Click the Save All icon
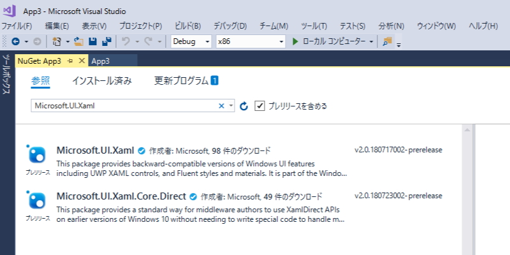 [x=106, y=41]
